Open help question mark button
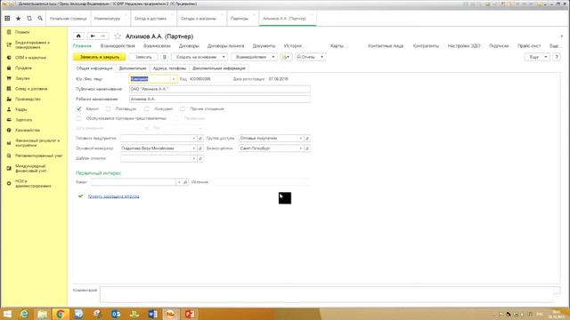 click(x=557, y=57)
